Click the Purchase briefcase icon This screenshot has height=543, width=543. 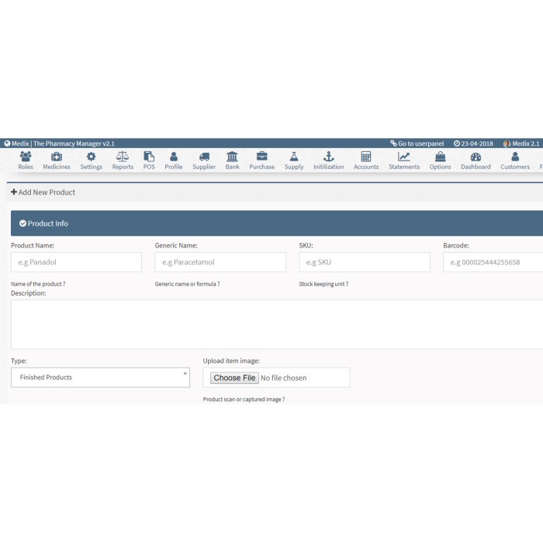coord(261,157)
